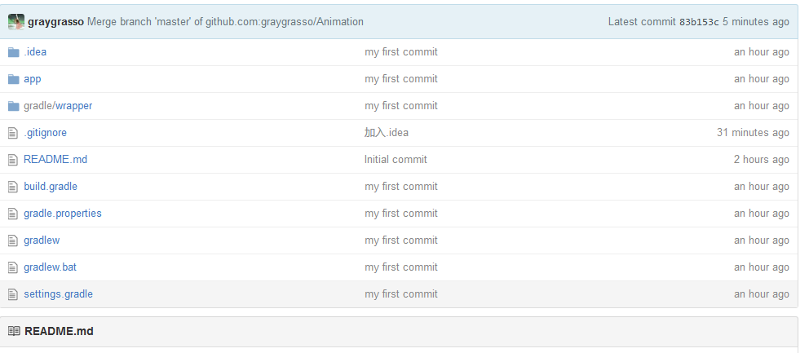The width and height of the screenshot is (809, 353).
Task: Open the 加入.idea commit message
Action: 386,133
